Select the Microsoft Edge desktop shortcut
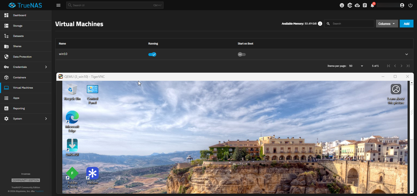Image resolution: width=417 pixels, height=196 pixels. tap(72, 121)
